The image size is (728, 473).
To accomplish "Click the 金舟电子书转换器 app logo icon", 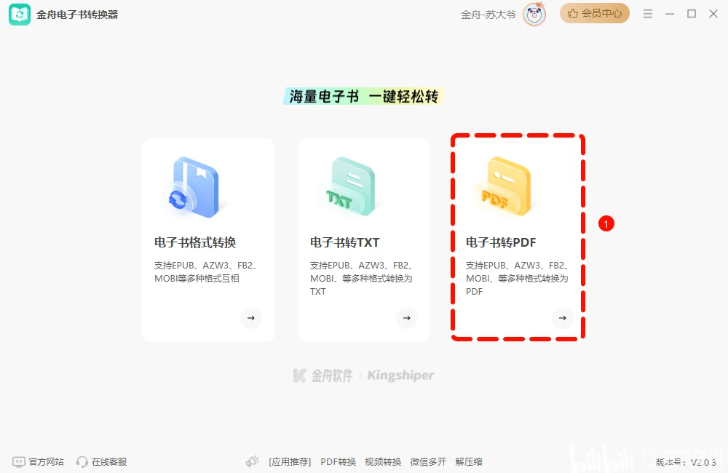I will pos(20,15).
